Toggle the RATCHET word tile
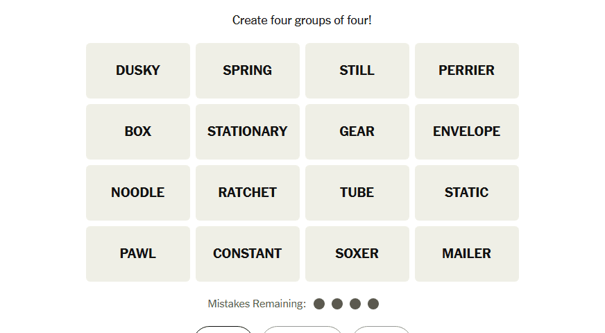 point(248,193)
